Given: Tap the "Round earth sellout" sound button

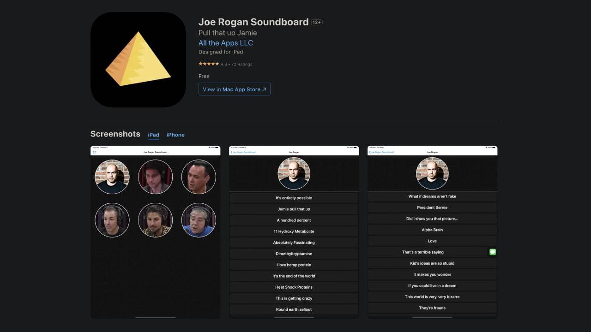Looking at the screenshot, I should [x=294, y=309].
